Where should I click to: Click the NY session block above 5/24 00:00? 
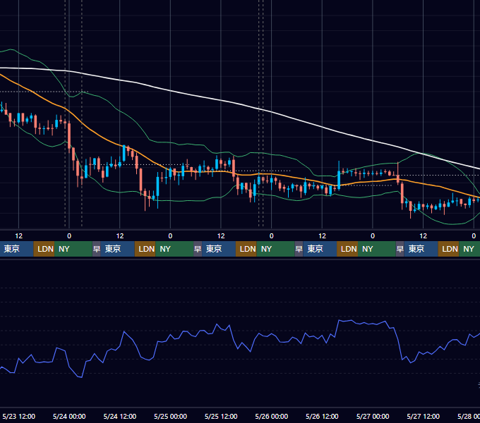73,249
